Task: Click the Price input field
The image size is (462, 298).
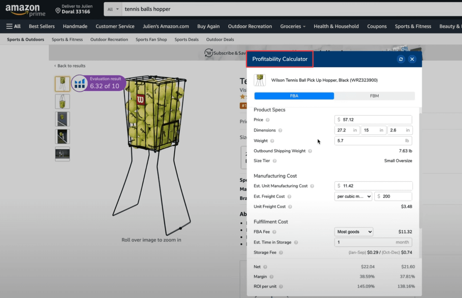Action: click(x=373, y=119)
